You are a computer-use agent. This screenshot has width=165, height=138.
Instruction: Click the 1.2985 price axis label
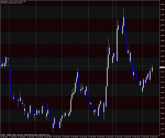(x=162, y=10)
